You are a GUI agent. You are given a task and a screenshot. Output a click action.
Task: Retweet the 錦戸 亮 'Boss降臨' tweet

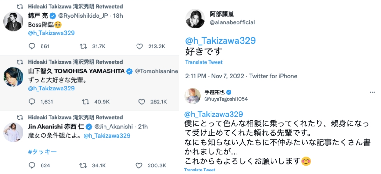83,46
